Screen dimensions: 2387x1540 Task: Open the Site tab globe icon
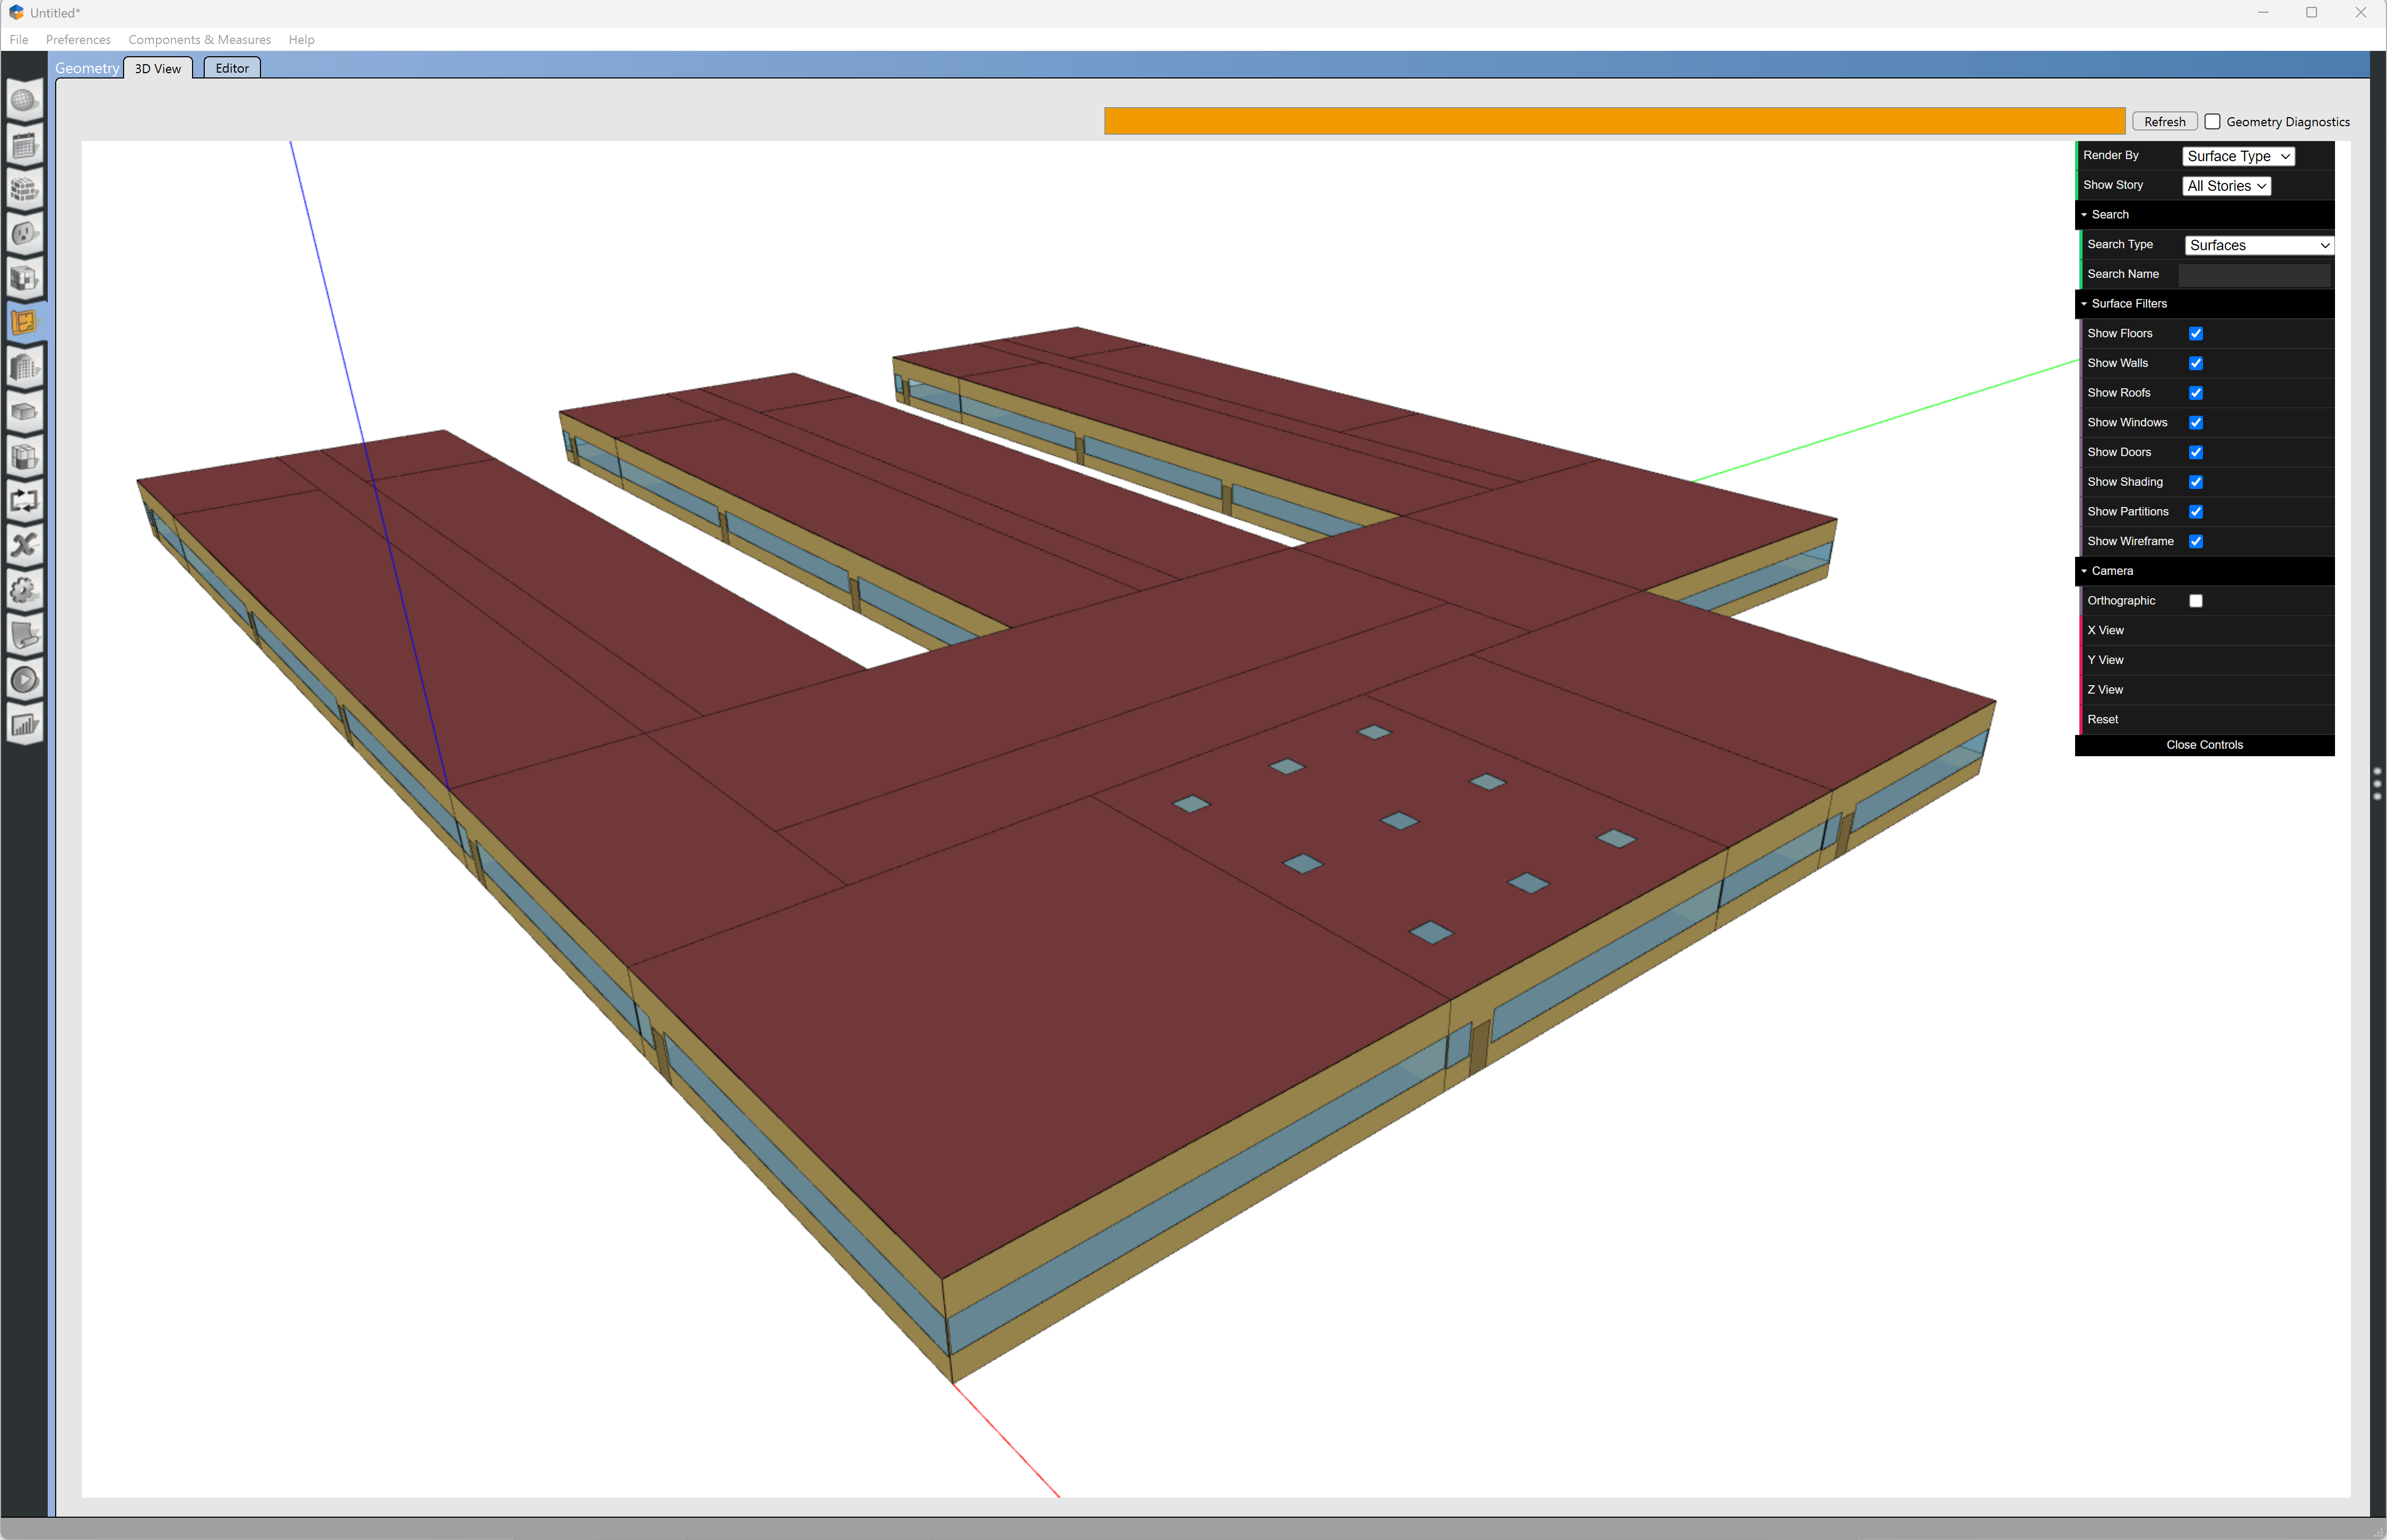pos(24,100)
